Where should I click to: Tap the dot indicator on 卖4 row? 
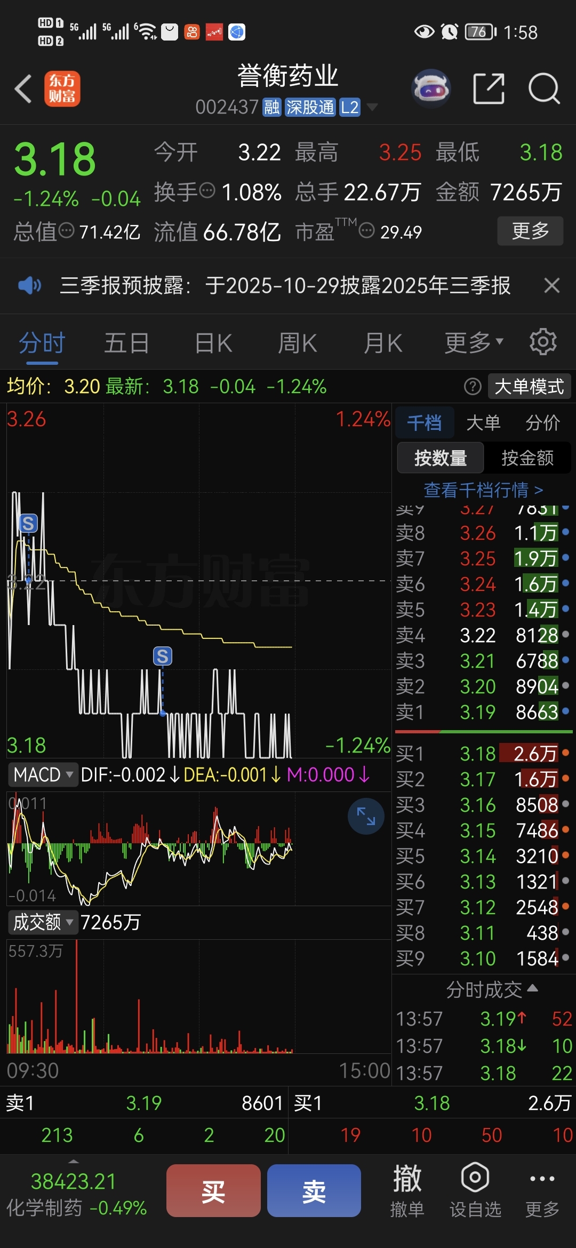coord(565,634)
